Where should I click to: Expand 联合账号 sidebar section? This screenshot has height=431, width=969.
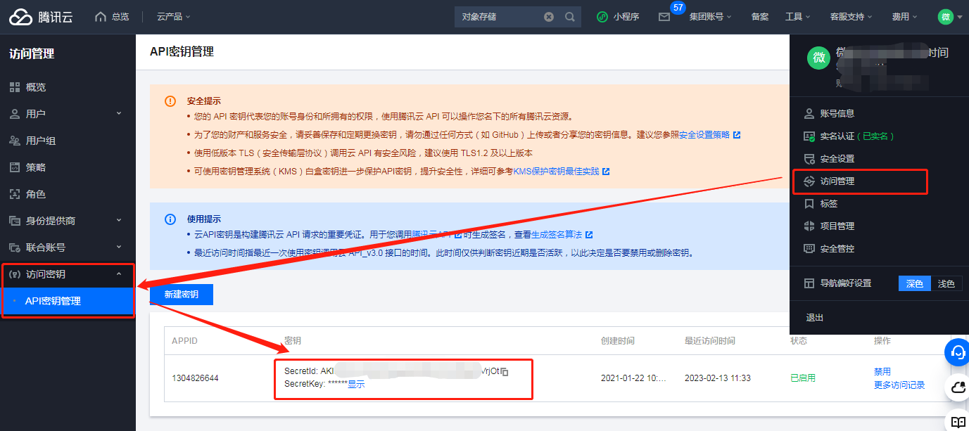point(68,247)
